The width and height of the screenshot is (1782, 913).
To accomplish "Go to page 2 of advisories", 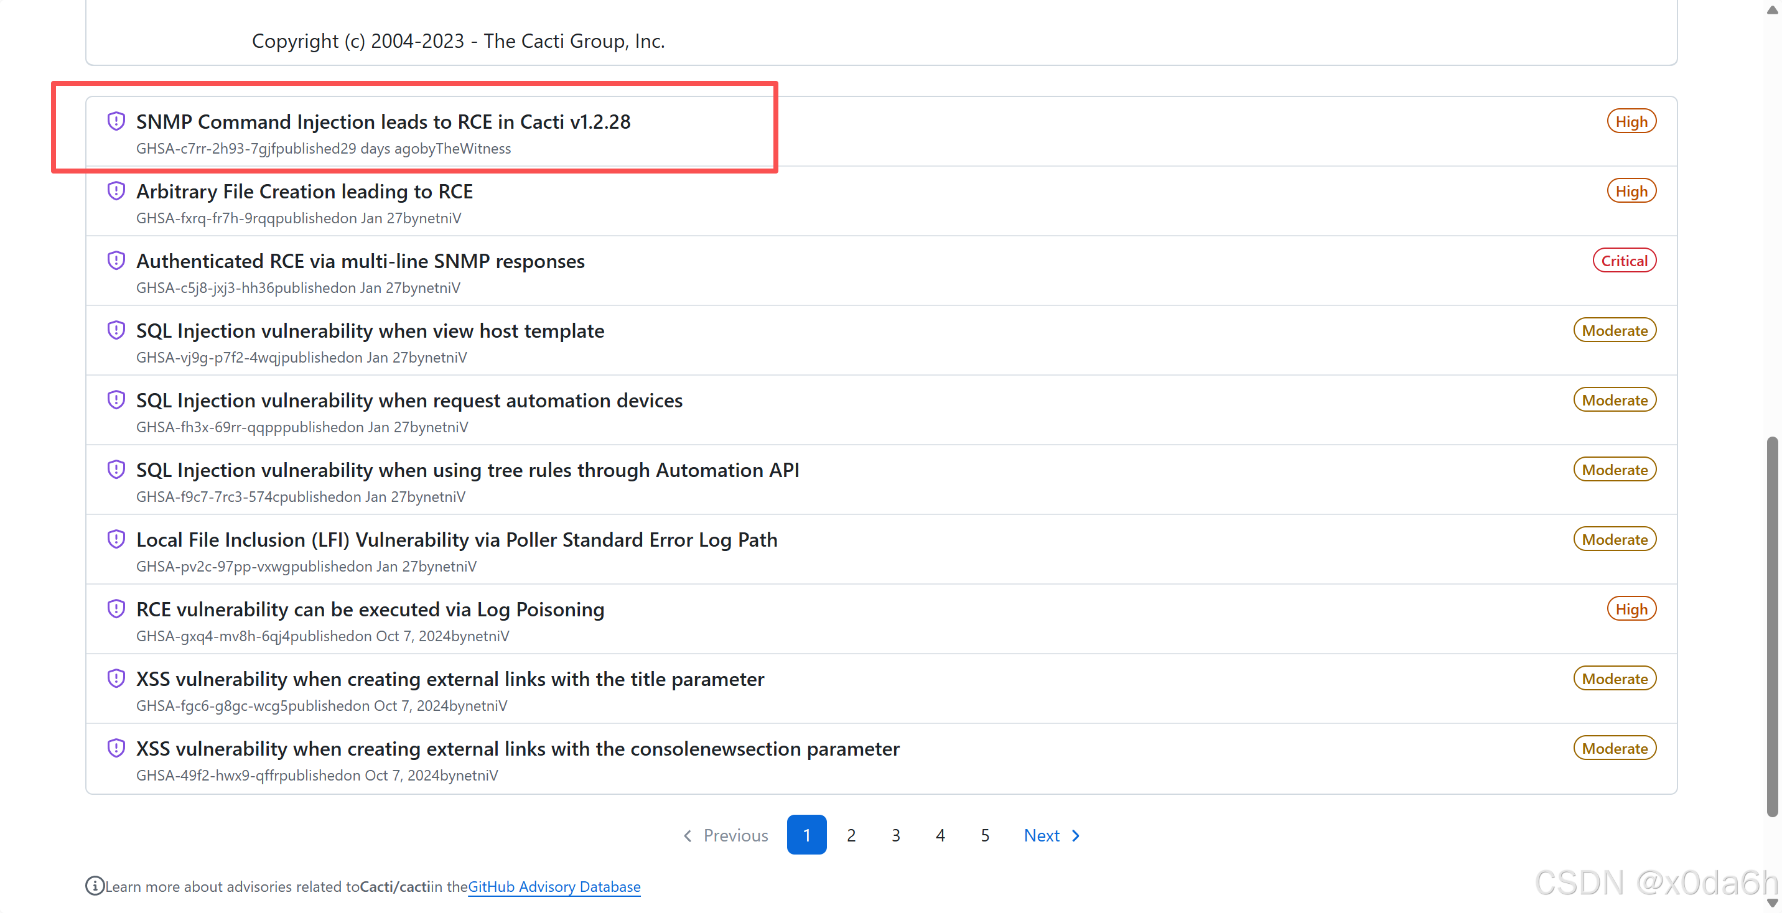I will 851,835.
